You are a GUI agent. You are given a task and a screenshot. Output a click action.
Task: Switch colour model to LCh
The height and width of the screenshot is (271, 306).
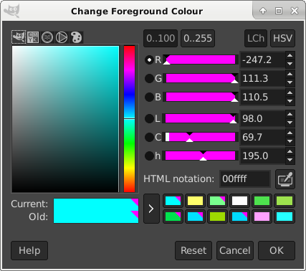click(x=256, y=38)
